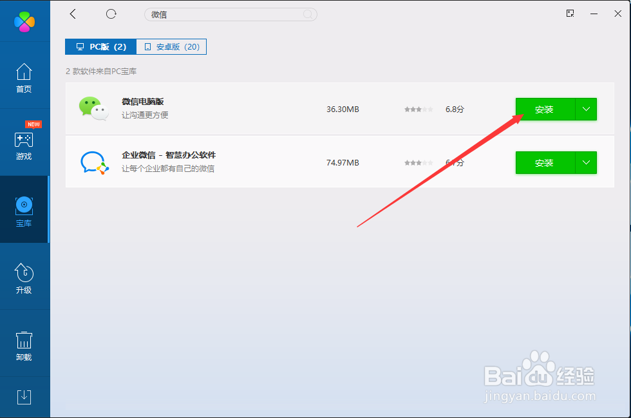
Task: Click the 2 款软件来自PC宝库 label
Action: 102,71
